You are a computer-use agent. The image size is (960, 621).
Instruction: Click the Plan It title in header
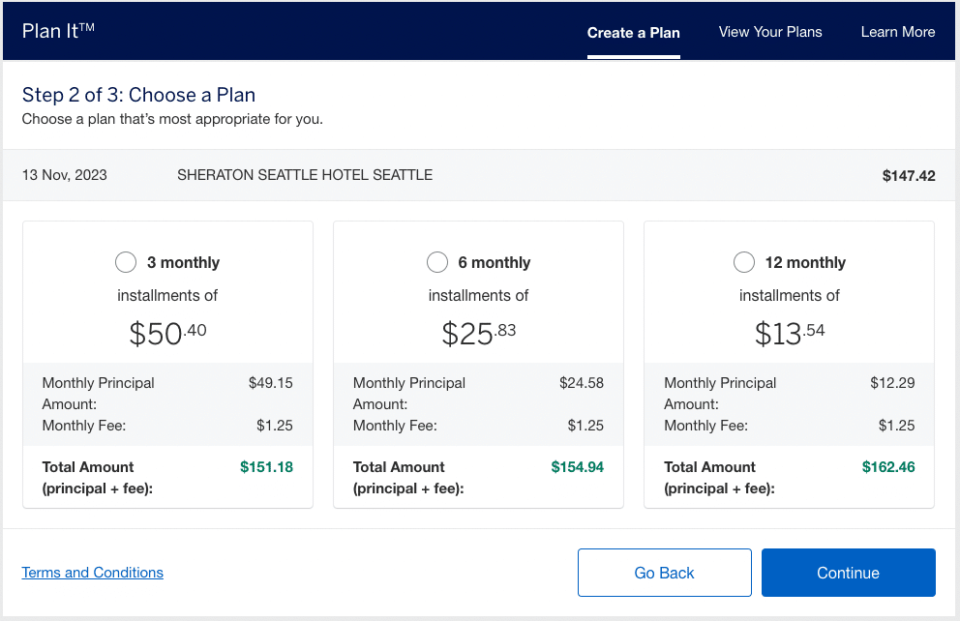tap(58, 31)
